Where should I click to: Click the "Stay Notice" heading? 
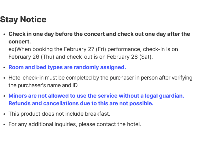(x=23, y=19)
